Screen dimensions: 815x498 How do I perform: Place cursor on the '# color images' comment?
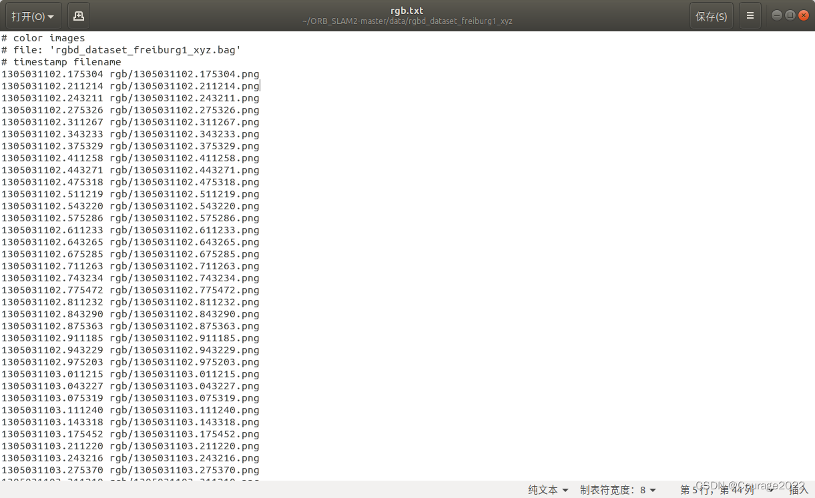click(43, 38)
